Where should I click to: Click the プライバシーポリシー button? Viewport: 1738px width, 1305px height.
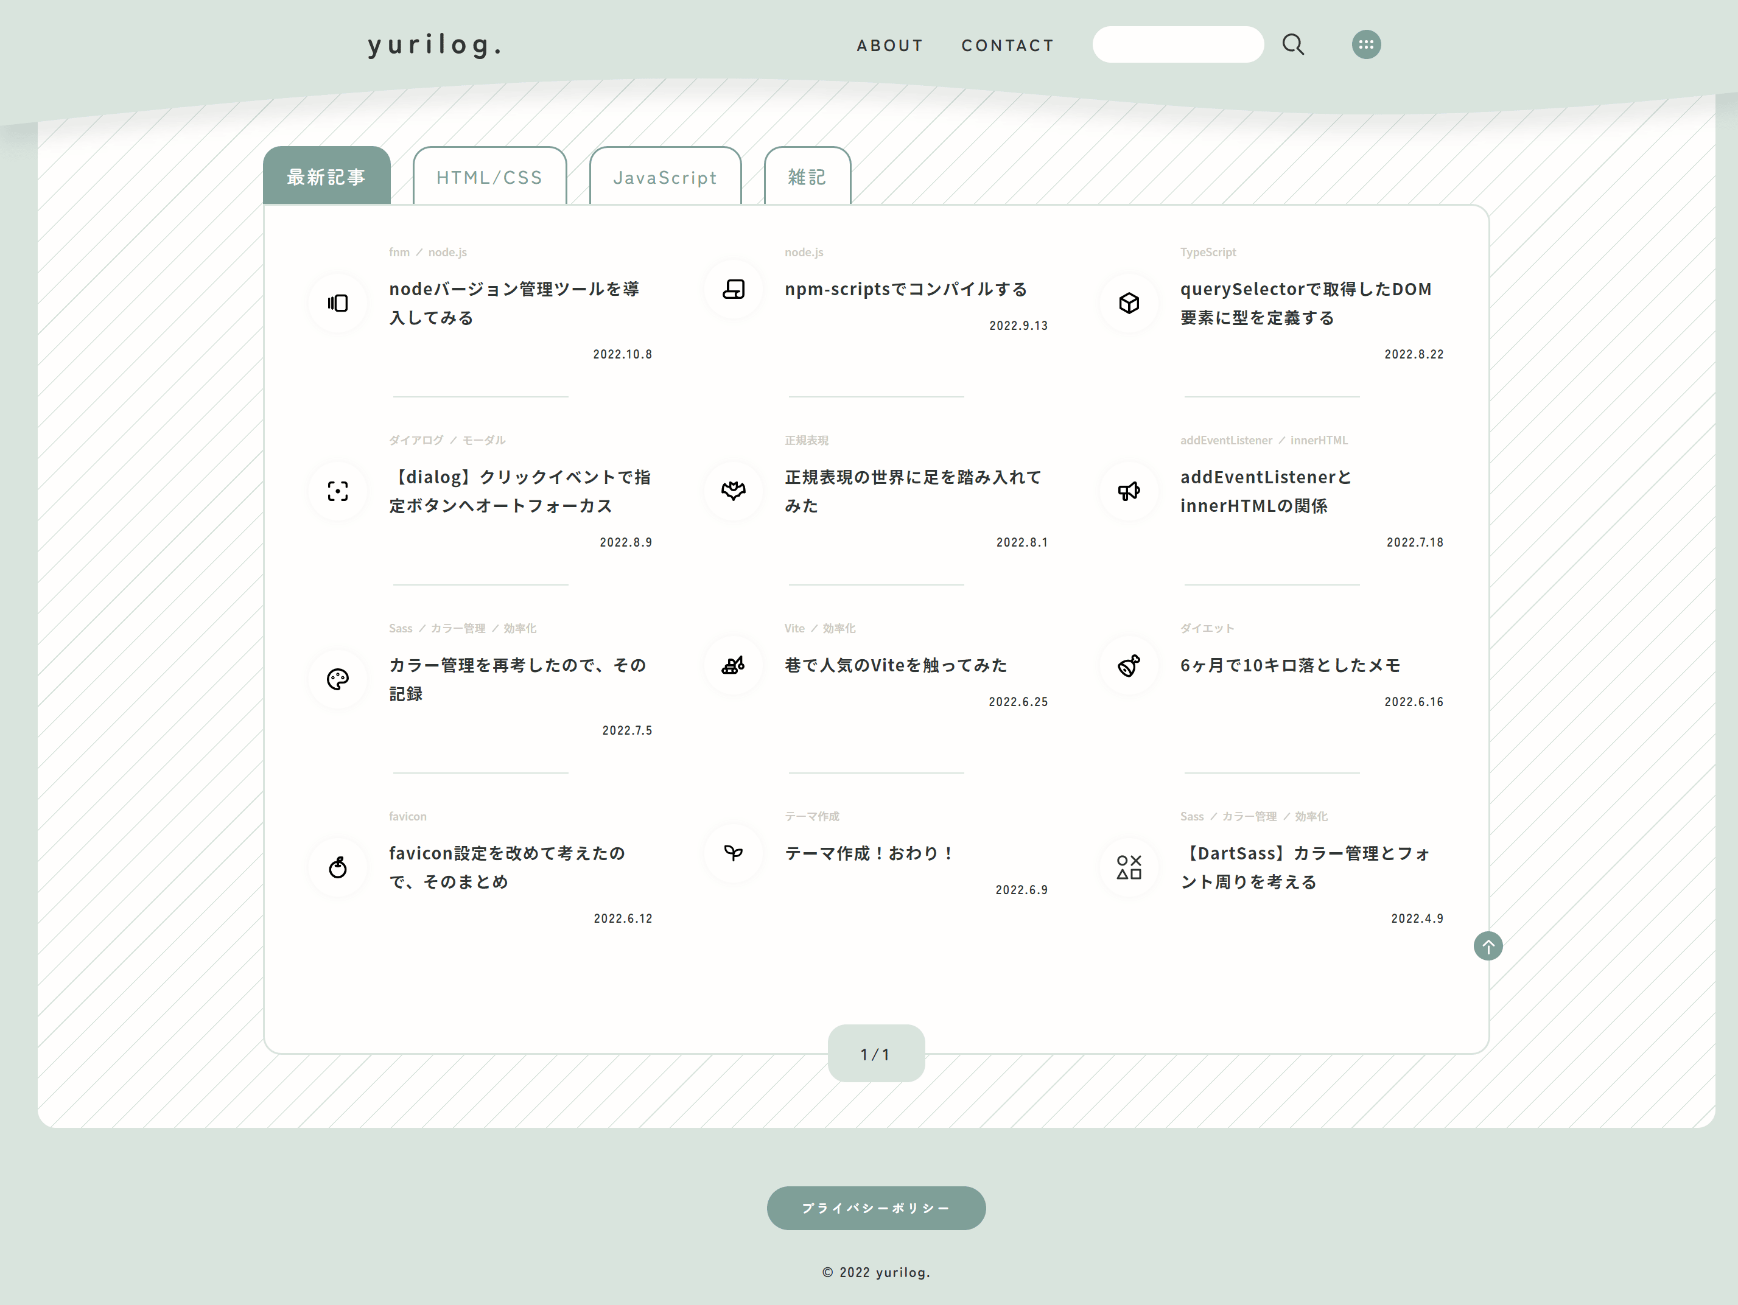coord(875,1208)
